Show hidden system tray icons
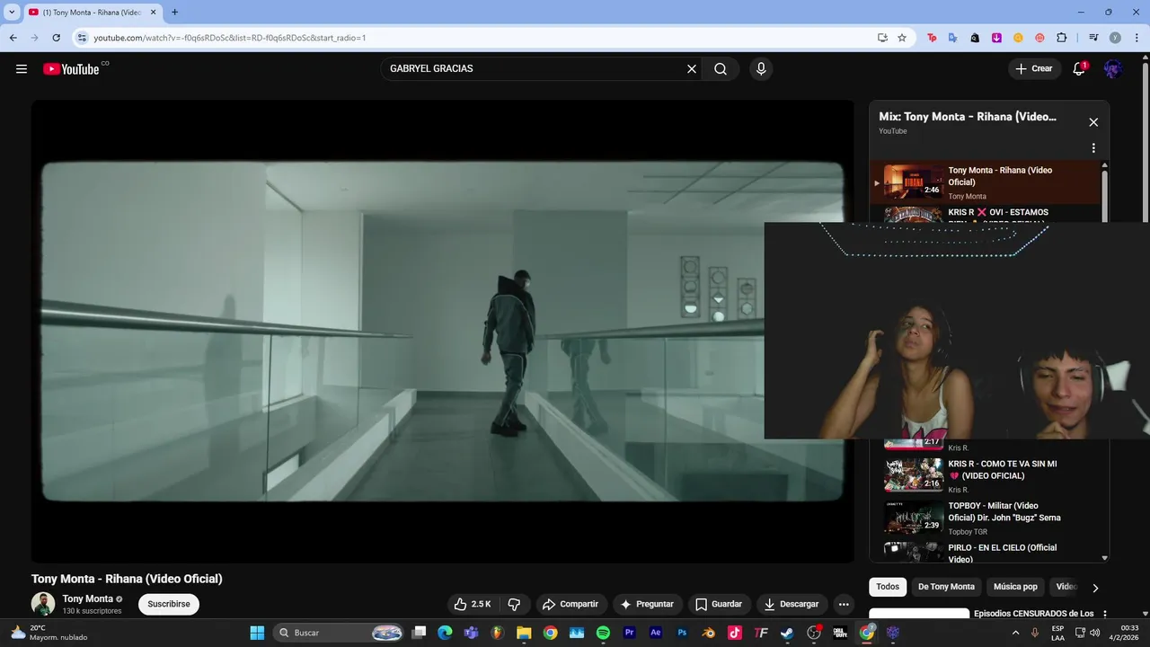The width and height of the screenshot is (1150, 647). coord(1015,633)
